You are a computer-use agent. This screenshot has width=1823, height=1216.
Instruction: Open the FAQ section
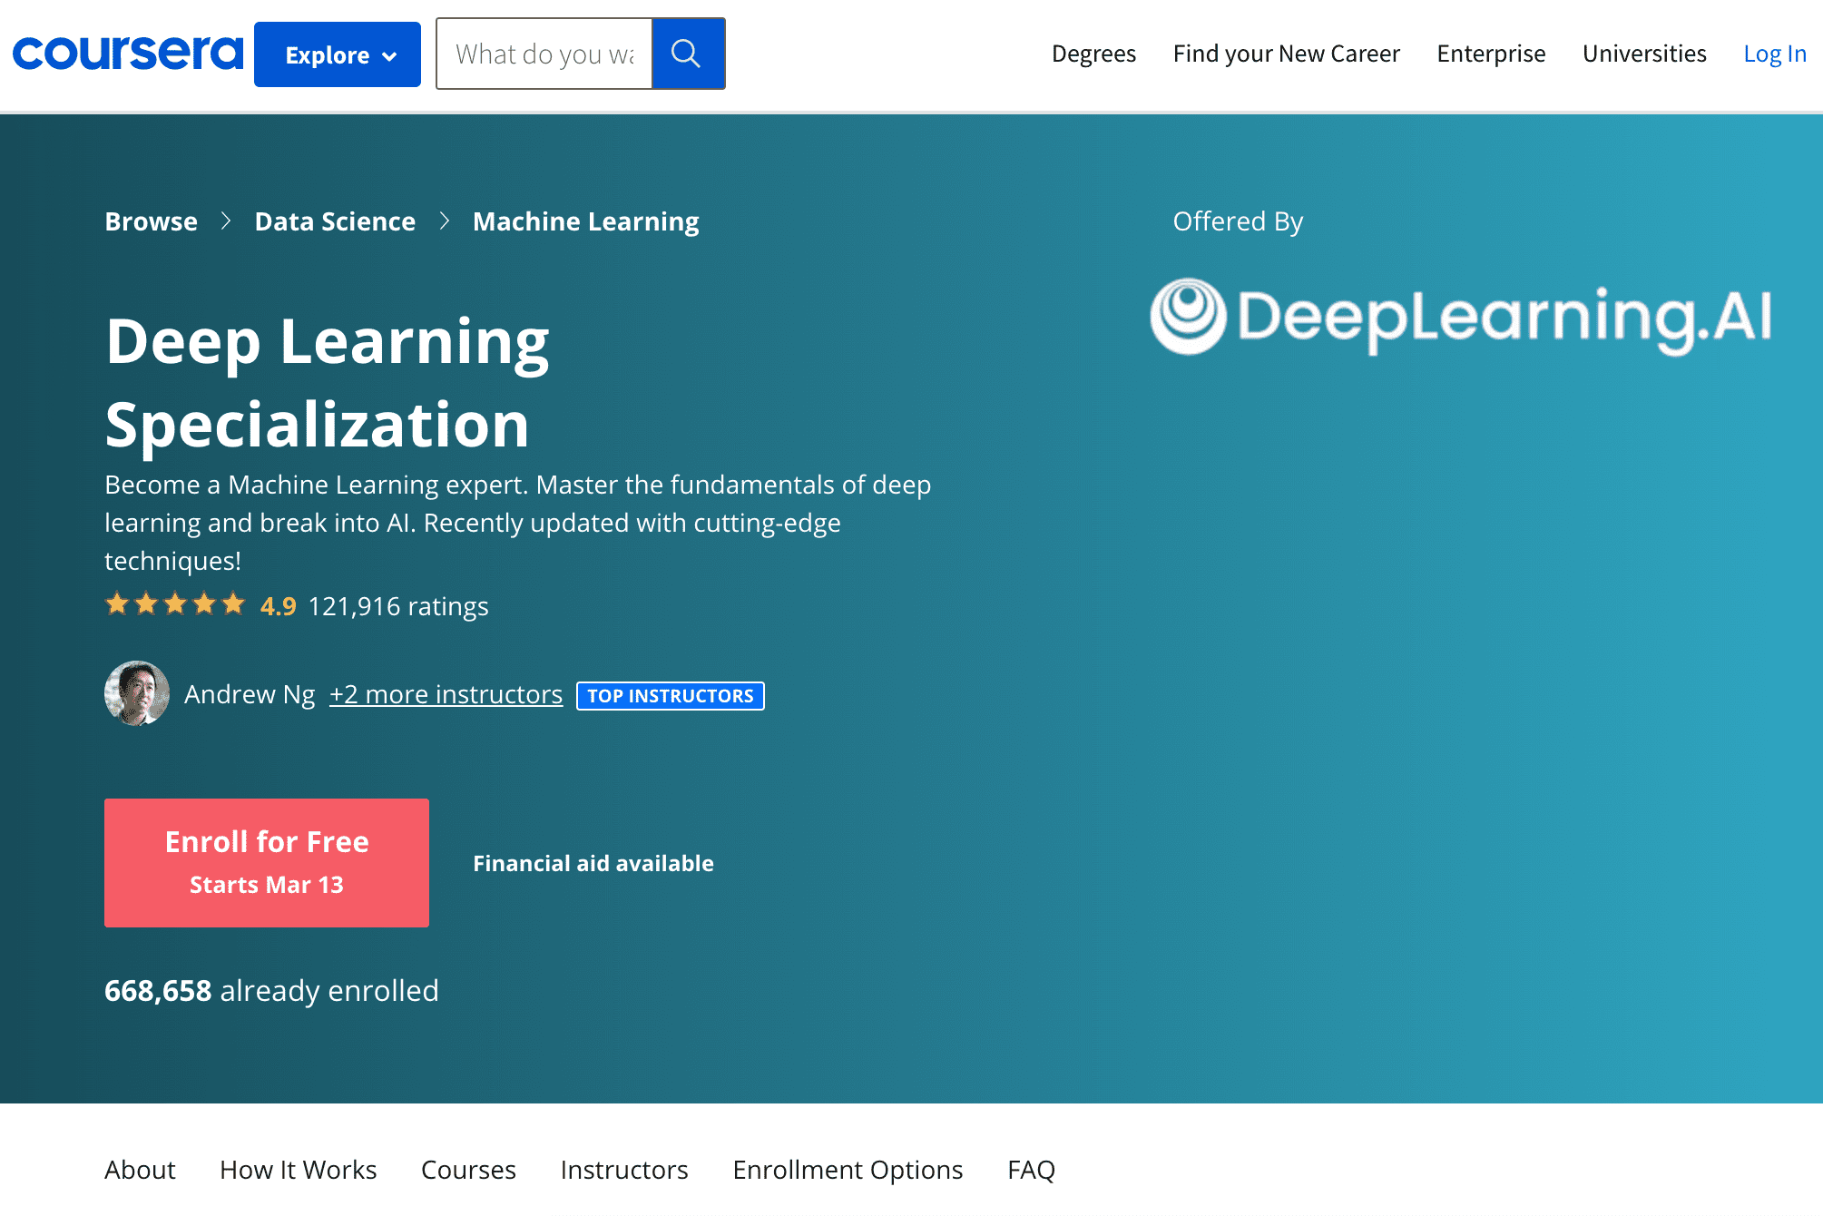coord(1030,1170)
